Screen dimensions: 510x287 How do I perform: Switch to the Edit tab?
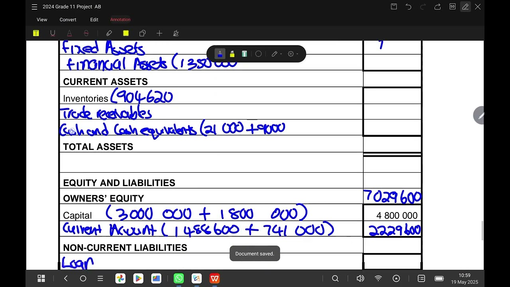94,20
